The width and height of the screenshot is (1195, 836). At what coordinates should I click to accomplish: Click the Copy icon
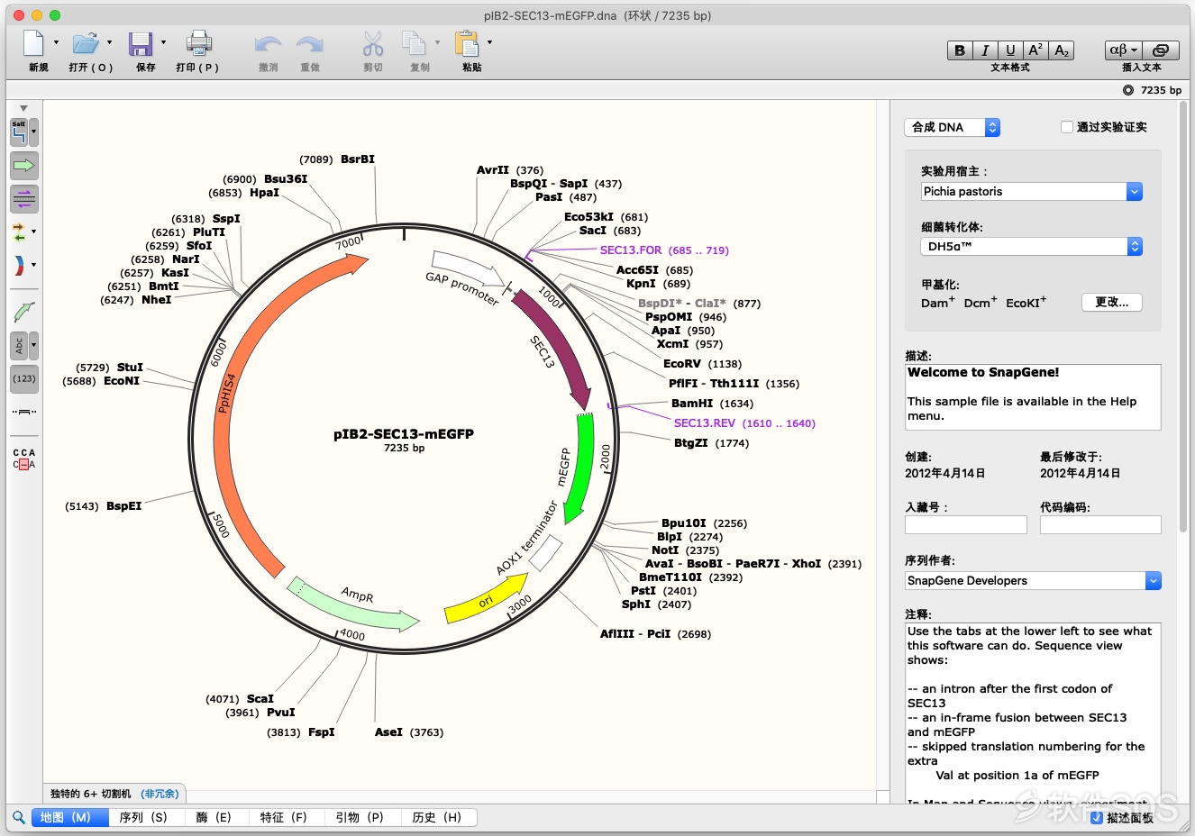415,43
